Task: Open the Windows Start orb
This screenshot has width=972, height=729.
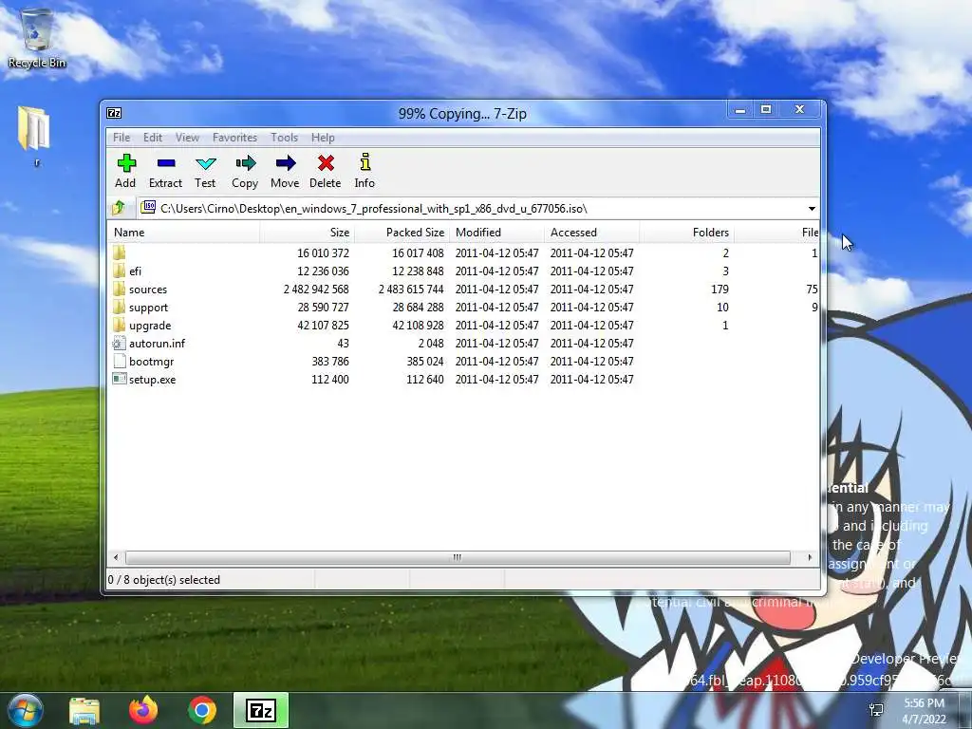Action: [26, 710]
